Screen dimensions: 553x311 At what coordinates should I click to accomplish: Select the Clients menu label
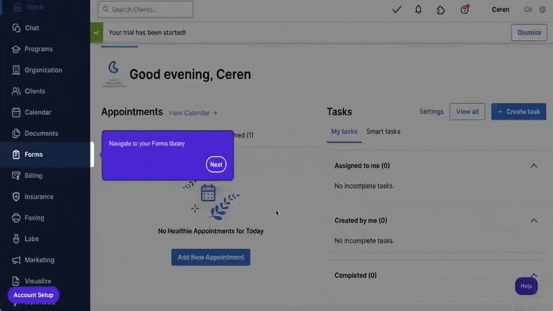(x=35, y=91)
